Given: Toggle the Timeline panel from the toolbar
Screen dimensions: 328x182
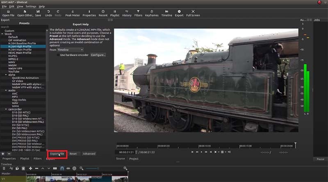Looking at the screenshot, I should coord(167,13).
